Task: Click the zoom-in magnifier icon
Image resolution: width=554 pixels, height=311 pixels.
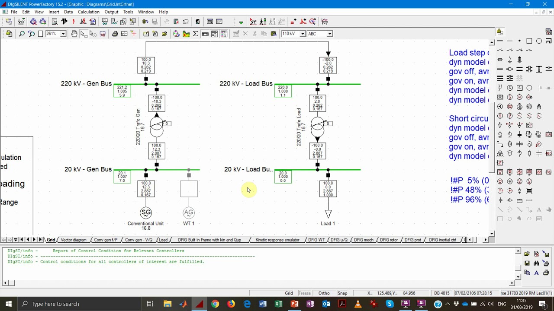Action: pos(21,34)
